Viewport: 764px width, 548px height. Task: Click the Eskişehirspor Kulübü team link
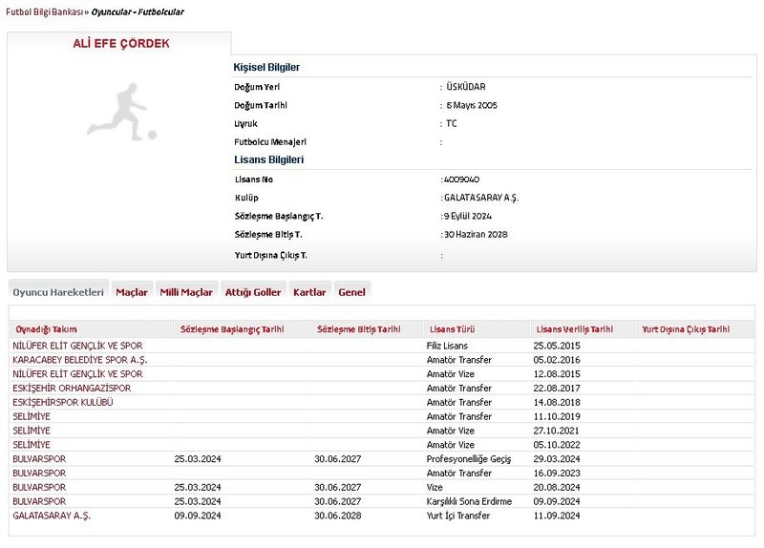click(63, 403)
